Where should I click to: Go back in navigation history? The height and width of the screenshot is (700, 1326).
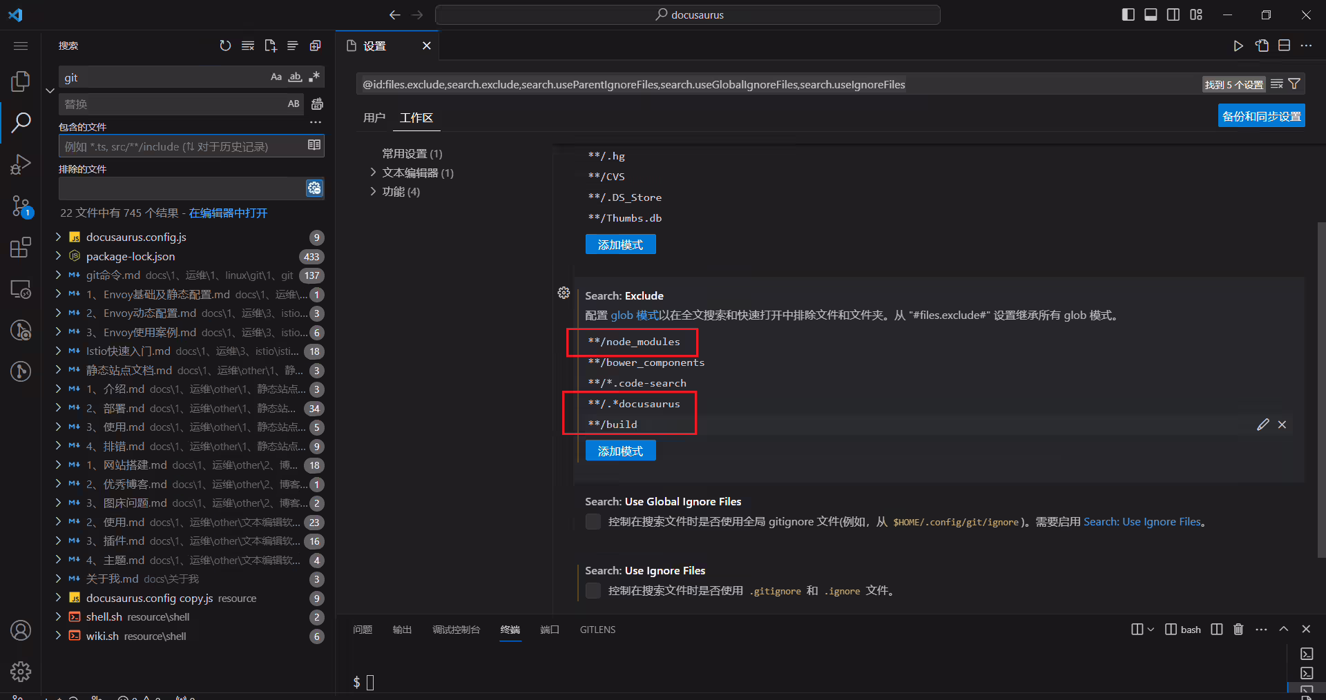point(394,14)
